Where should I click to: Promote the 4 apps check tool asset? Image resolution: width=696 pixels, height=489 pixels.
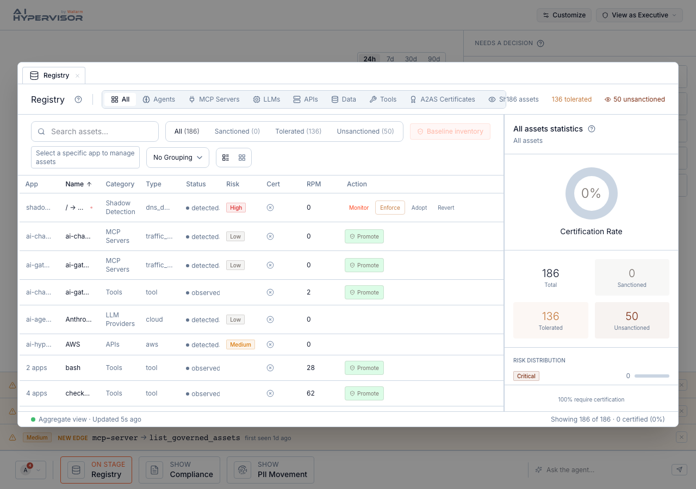(x=364, y=393)
